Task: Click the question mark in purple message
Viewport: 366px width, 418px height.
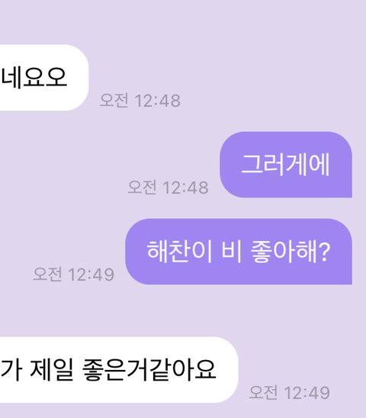Action: (325, 252)
